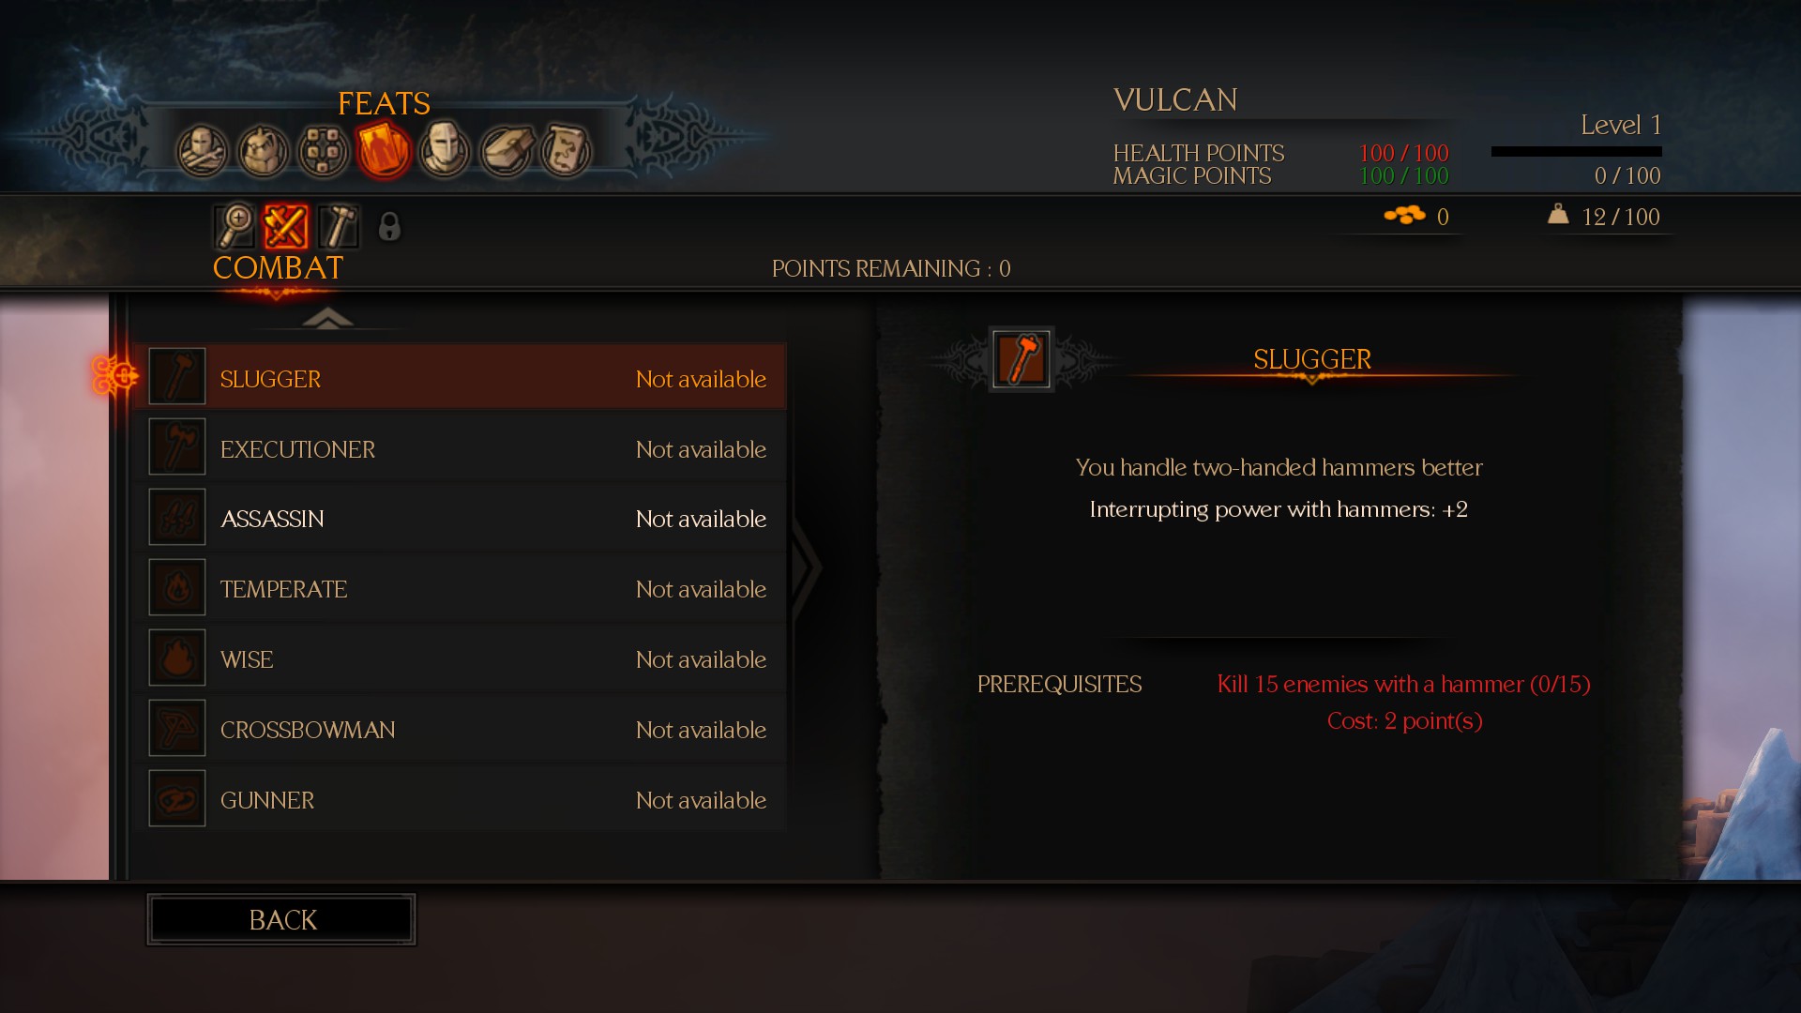
Task: Select the armored torso equipment icon
Action: coord(263,151)
